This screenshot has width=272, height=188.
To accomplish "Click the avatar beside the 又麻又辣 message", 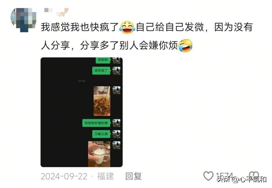I will pos(116,134).
